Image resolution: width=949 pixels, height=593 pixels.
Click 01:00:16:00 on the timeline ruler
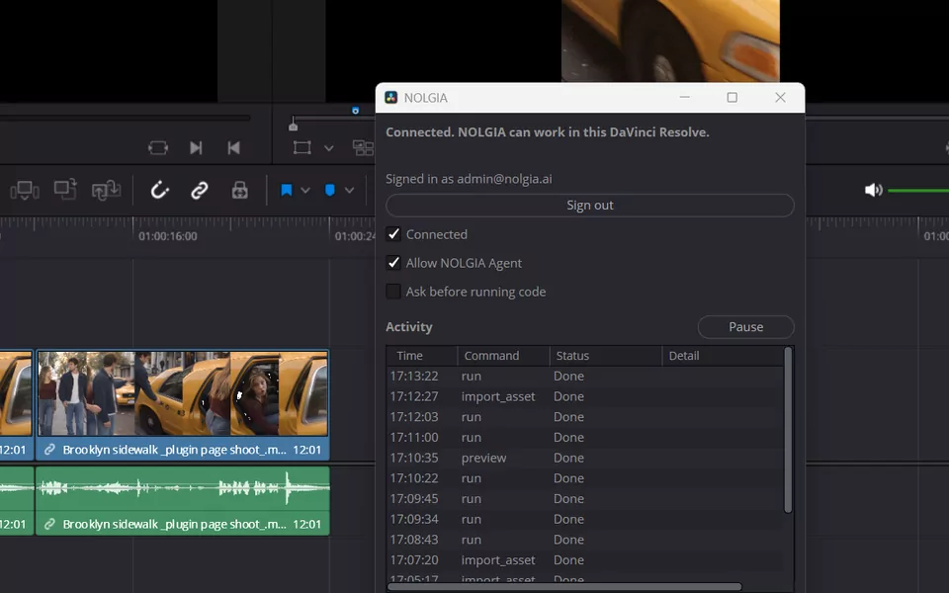[x=168, y=236]
